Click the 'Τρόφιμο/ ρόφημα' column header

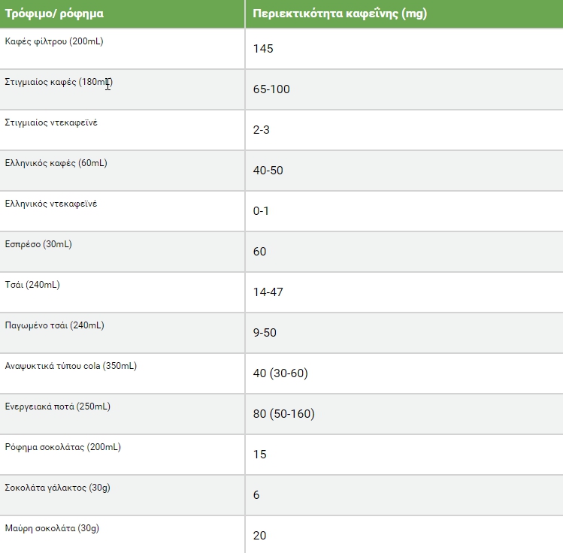click(x=54, y=14)
